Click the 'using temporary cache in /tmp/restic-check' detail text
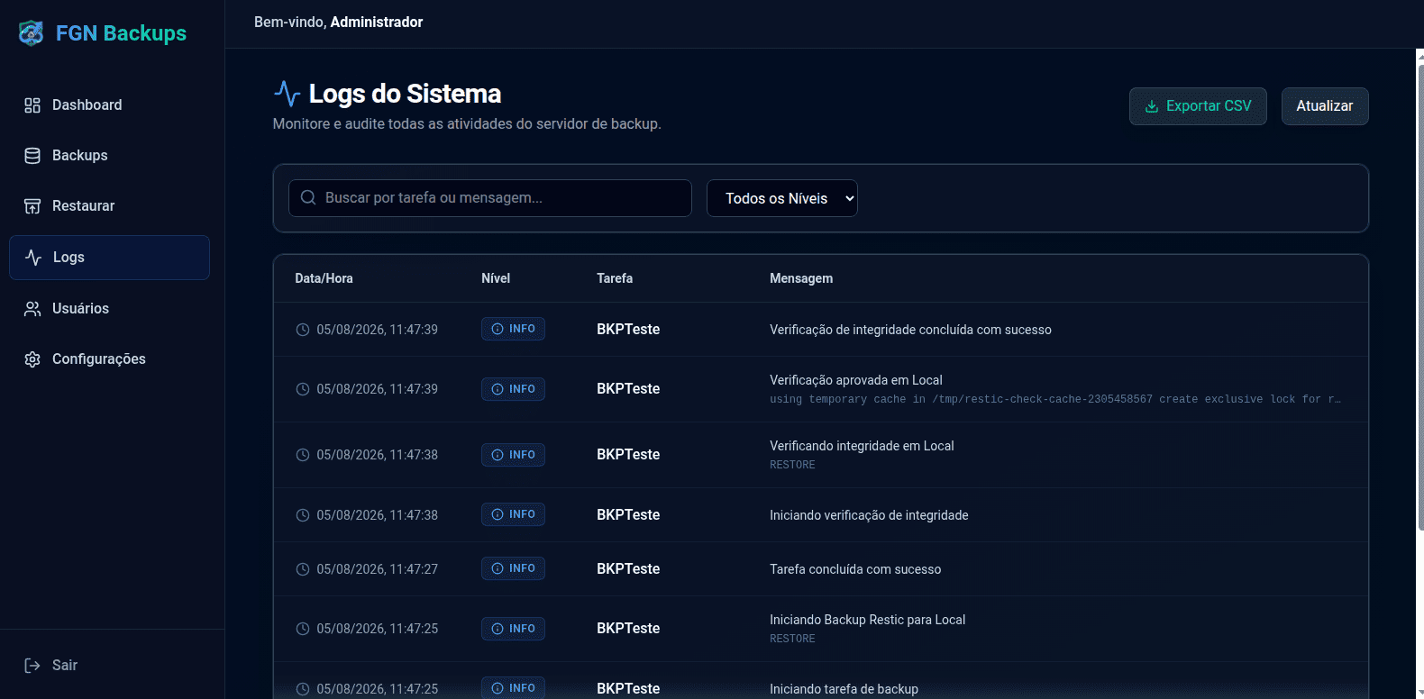 1055,399
